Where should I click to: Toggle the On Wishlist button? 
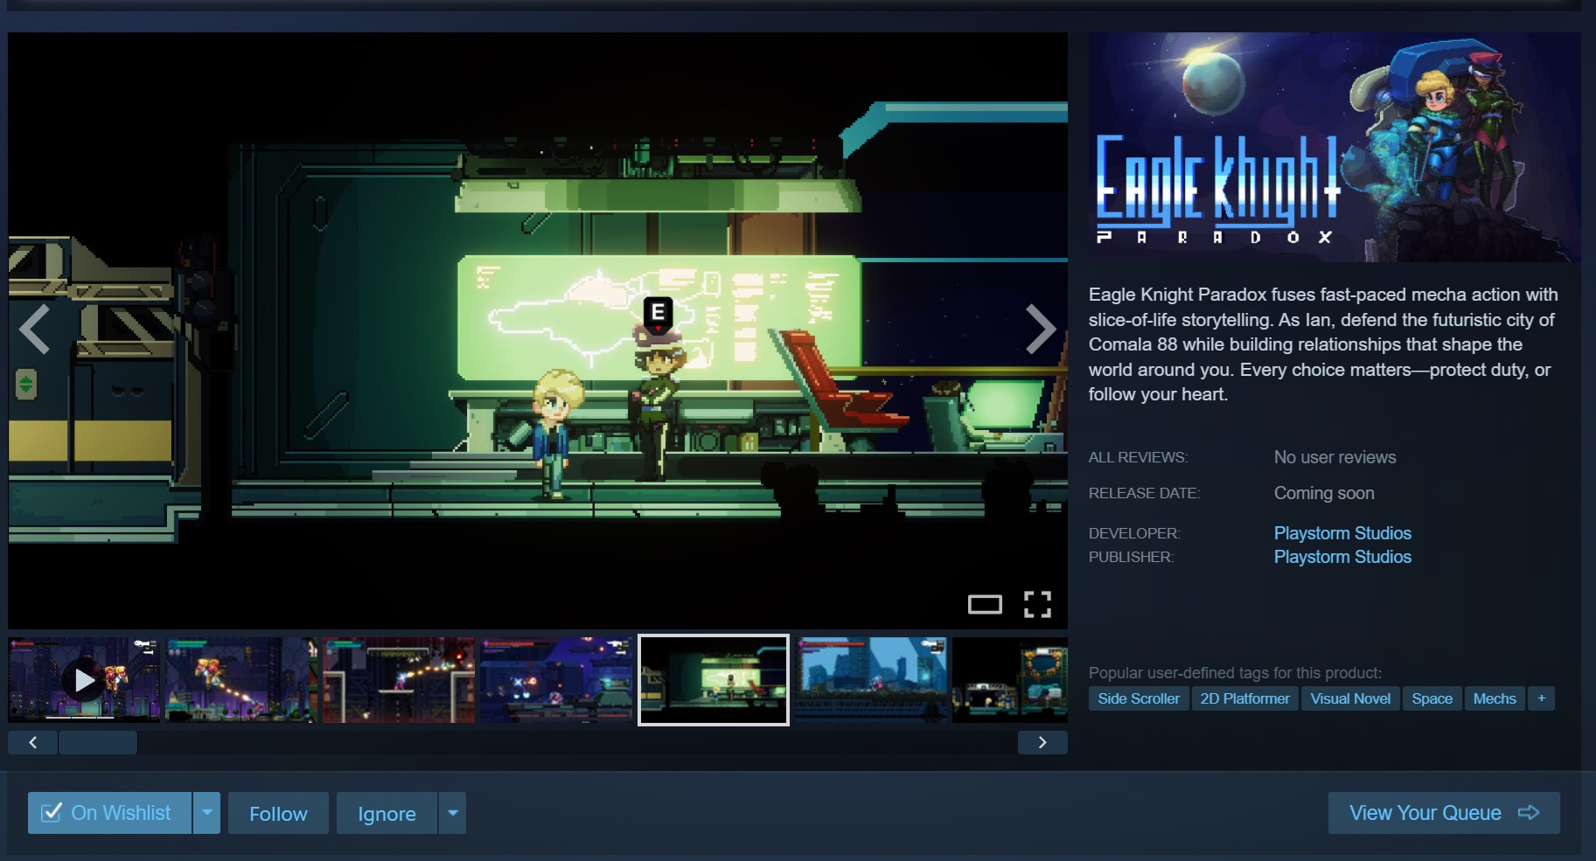(110, 813)
